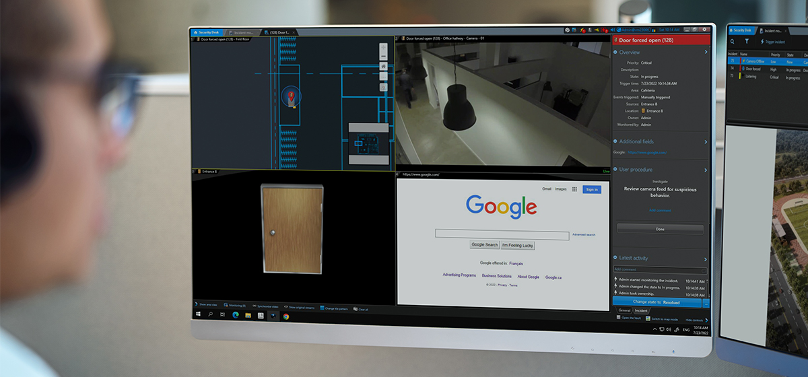808x377 pixels.
Task: Click the filter funnel icon in second monitor
Action: click(x=747, y=41)
